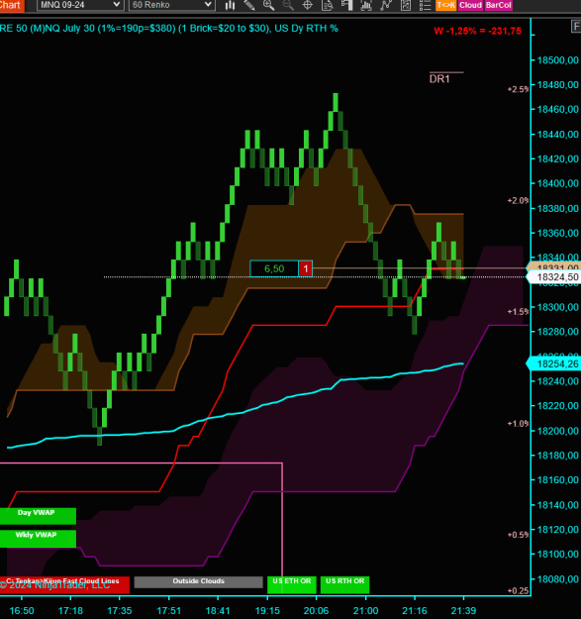
Task: Open the Chart Trader icon
Action: point(346,5)
